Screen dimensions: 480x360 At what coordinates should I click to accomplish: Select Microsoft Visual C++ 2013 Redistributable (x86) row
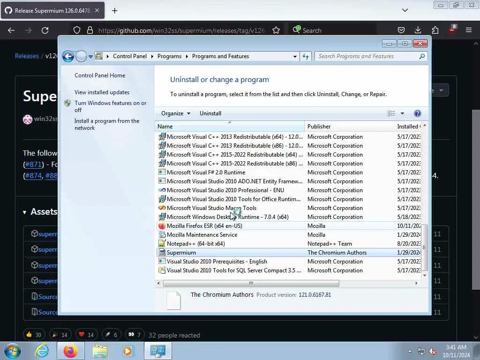pos(289,146)
